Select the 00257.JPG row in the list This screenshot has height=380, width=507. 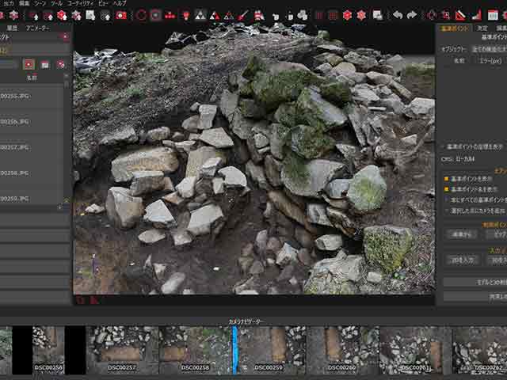point(32,147)
